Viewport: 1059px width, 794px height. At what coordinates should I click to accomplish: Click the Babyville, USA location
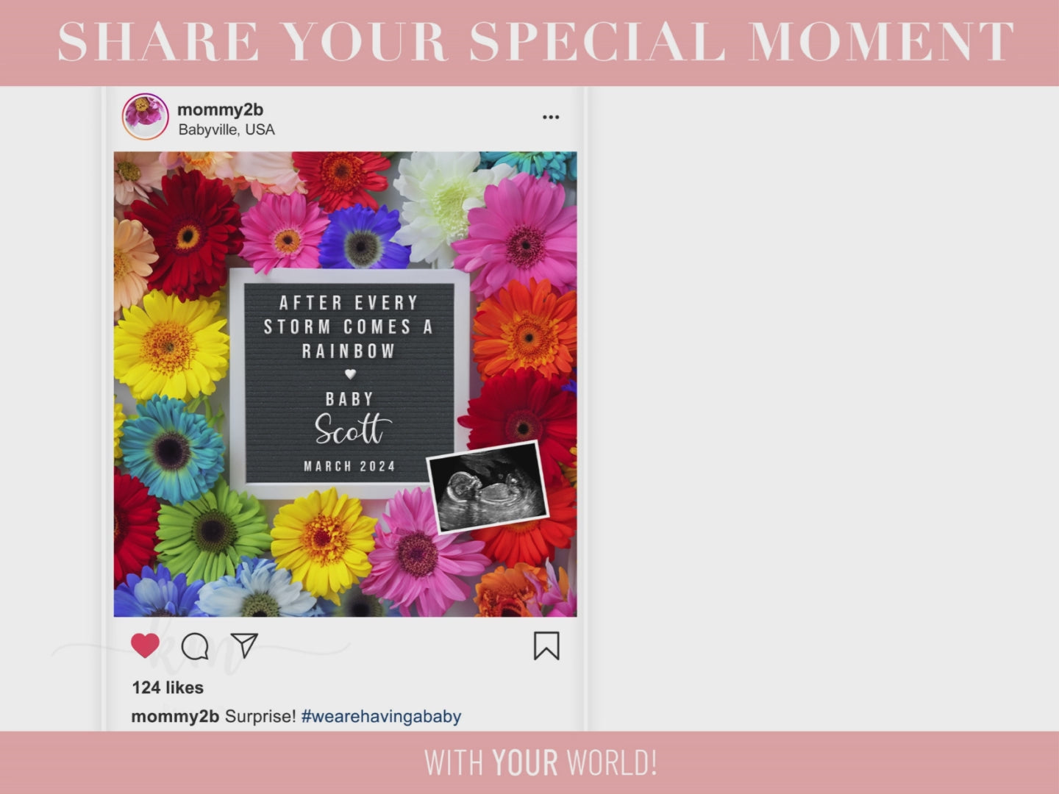[x=227, y=130]
